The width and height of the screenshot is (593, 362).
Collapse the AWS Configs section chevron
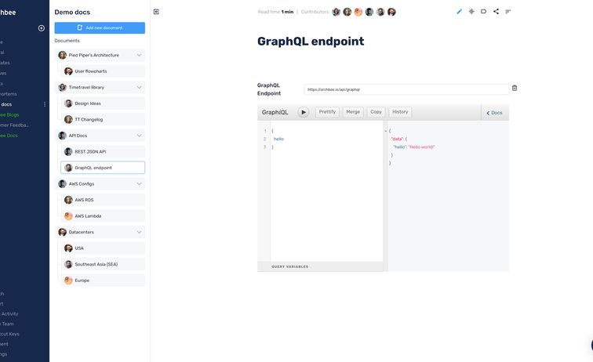tap(139, 184)
